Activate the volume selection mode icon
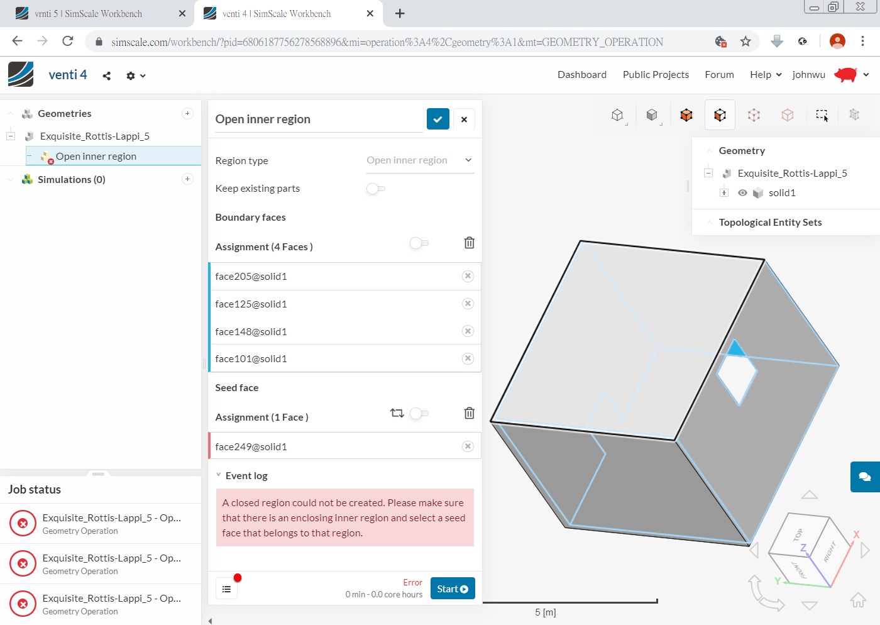The image size is (880, 625). pyautogui.click(x=686, y=114)
